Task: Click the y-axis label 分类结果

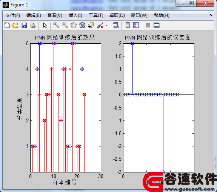Action: (x=20, y=109)
